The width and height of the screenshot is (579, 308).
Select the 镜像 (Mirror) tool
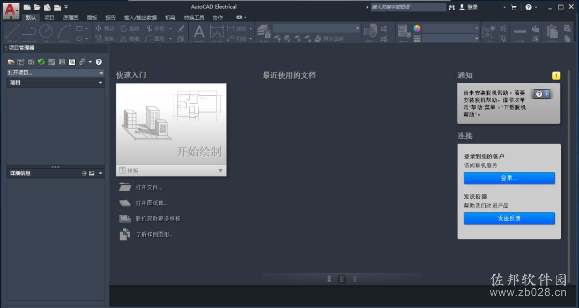(130, 39)
